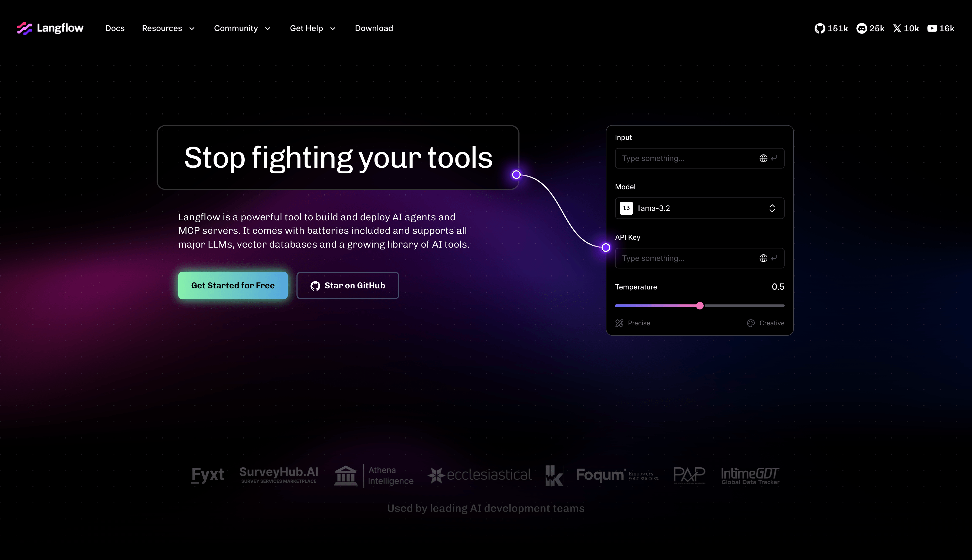Screen dimensions: 972x560
Task: Click the Temperature slider handle
Action: (x=700, y=306)
